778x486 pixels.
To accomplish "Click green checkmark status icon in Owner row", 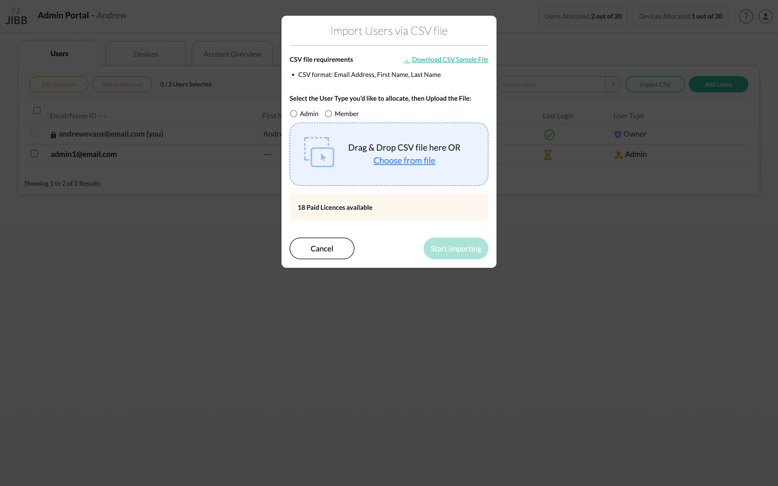I will pyautogui.click(x=549, y=134).
